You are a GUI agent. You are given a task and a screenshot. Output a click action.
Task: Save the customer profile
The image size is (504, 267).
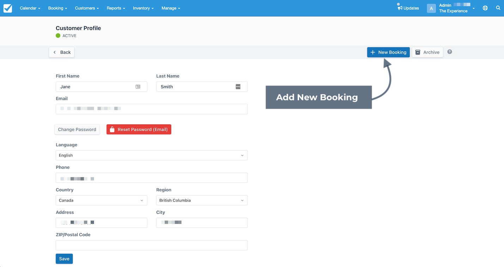[64, 259]
